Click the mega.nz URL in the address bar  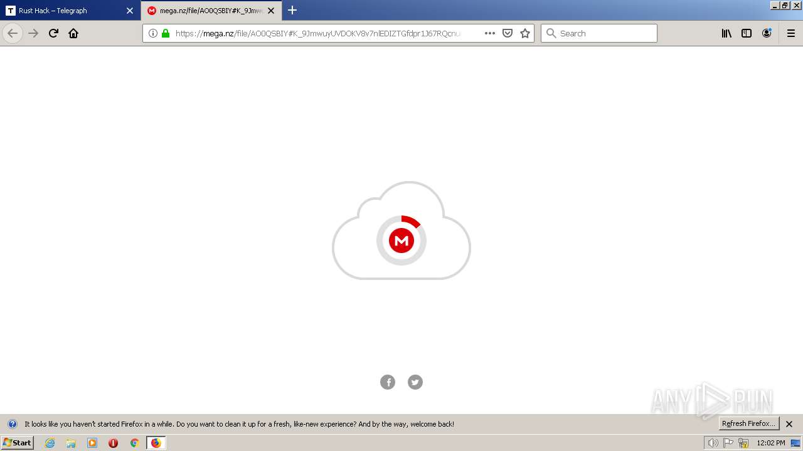318,33
